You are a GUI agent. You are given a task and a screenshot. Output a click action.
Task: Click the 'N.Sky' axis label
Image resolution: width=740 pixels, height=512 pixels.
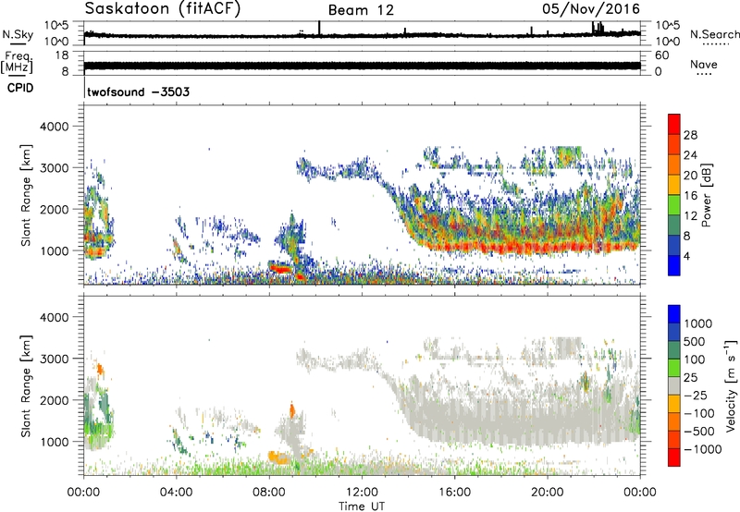point(18,34)
